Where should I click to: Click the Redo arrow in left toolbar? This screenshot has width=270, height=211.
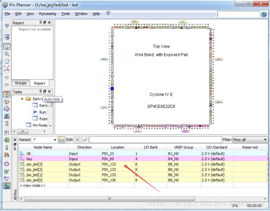[x=7, y=85]
